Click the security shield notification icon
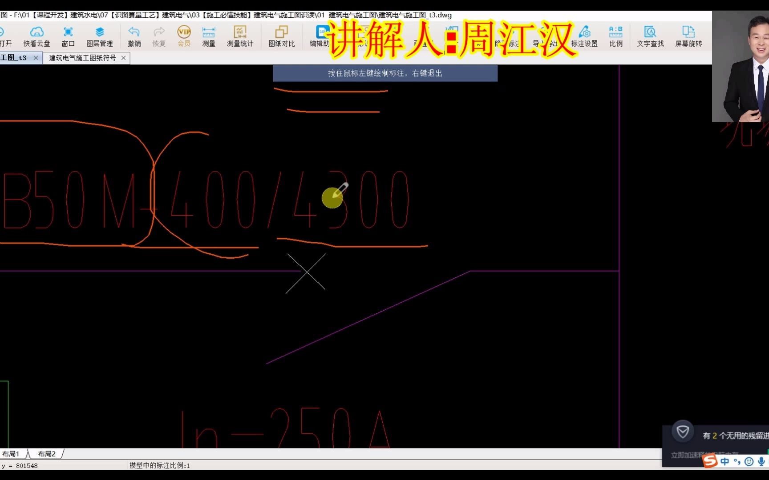 (683, 432)
